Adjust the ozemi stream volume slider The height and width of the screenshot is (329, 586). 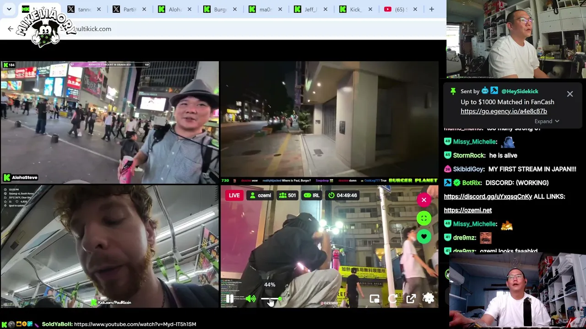click(271, 299)
